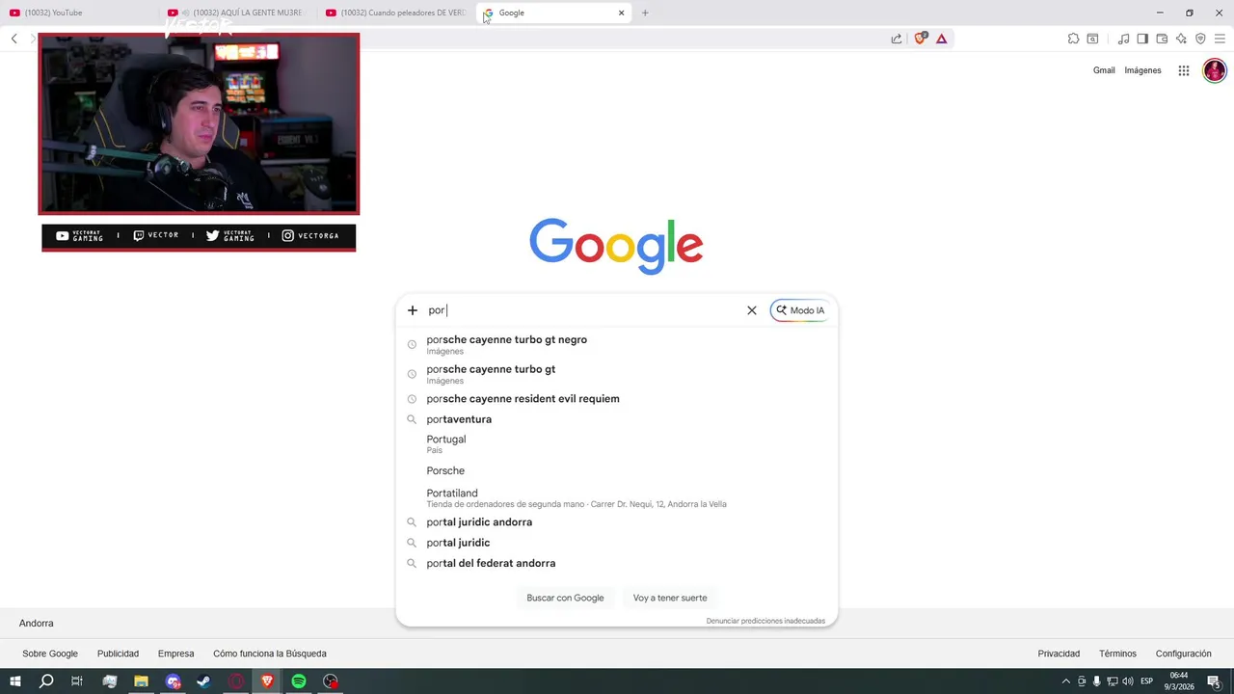Open the notification center icon
This screenshot has width=1234, height=694.
coord(1214,681)
